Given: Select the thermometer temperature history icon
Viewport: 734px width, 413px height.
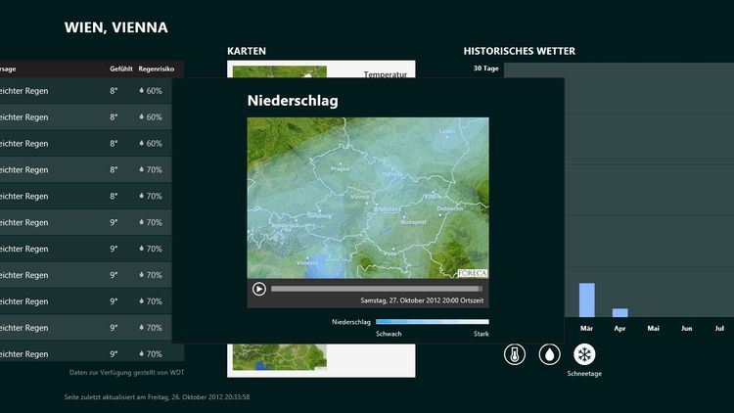Looking at the screenshot, I should [515, 354].
